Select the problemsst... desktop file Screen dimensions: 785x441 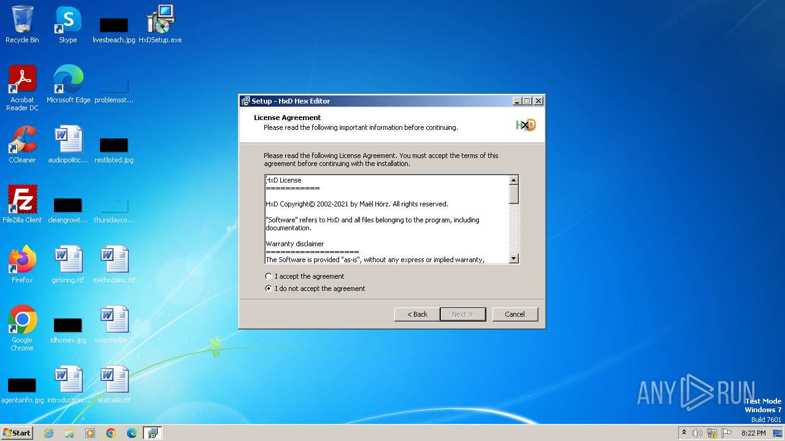[x=114, y=89]
